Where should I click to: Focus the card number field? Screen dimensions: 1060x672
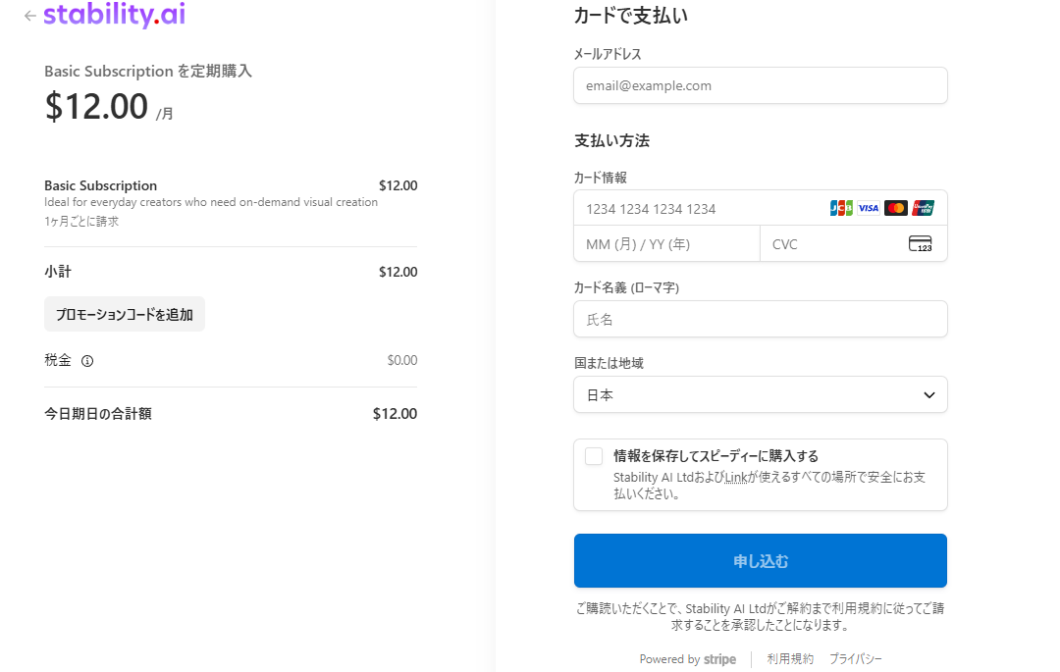click(x=697, y=208)
